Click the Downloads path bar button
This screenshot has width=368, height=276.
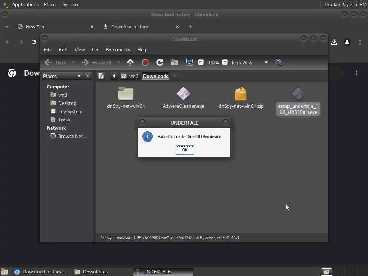coord(156,76)
